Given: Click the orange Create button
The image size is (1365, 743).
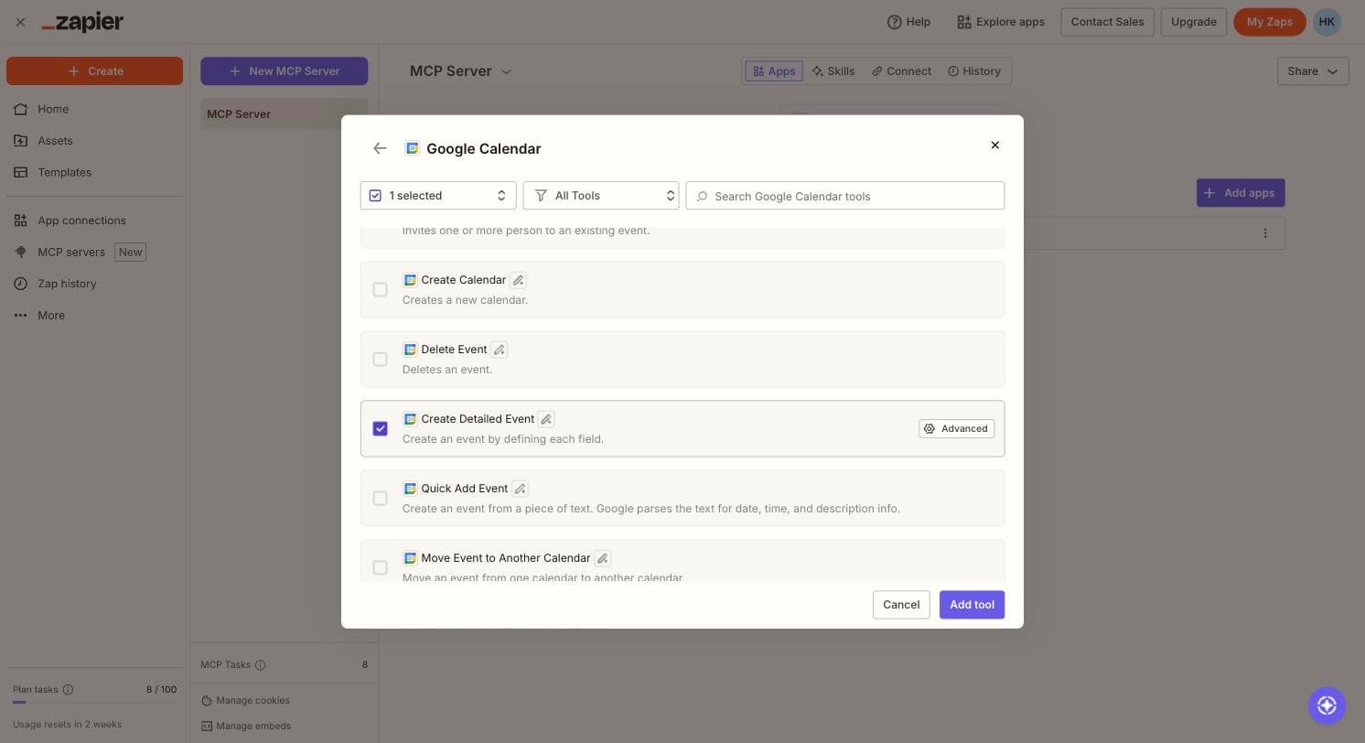Looking at the screenshot, I should 94,71.
